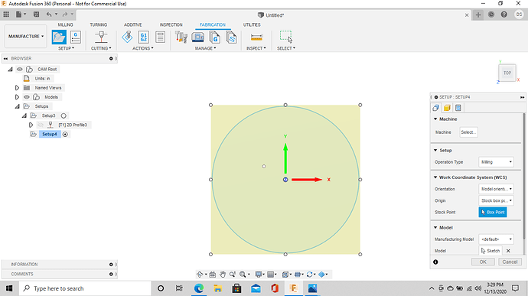Open File Explorer from the taskbar
This screenshot has width=528, height=296.
pyautogui.click(x=218, y=288)
